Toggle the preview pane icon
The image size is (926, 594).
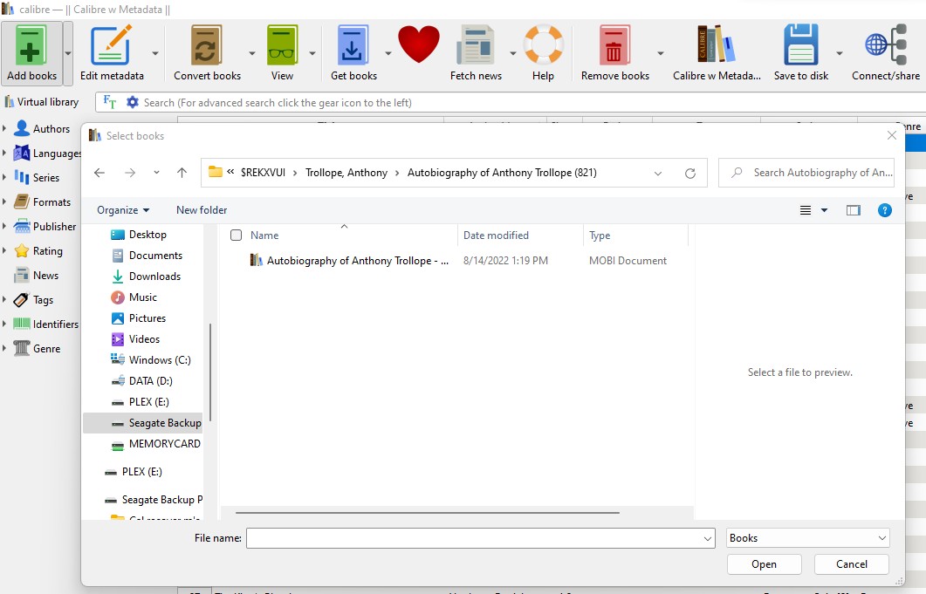tap(854, 210)
